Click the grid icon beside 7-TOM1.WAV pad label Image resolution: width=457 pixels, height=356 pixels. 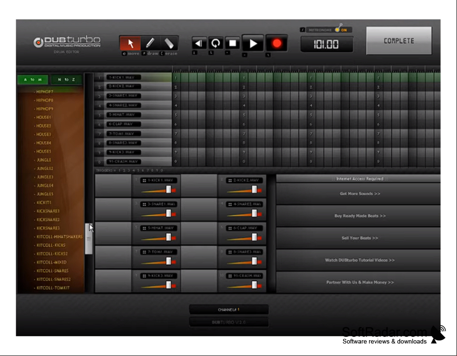point(144,252)
